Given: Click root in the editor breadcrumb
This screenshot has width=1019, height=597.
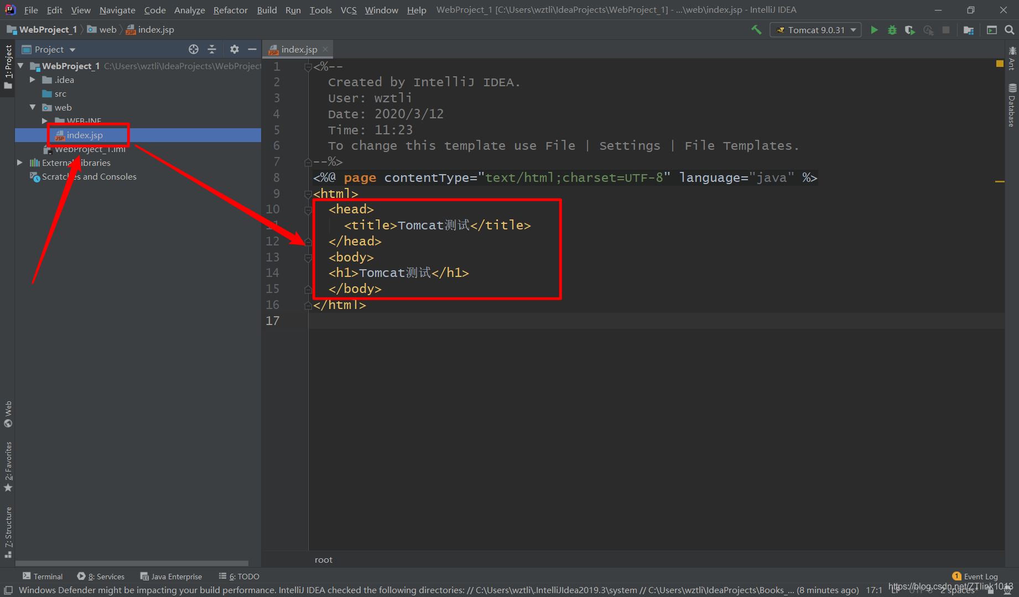Looking at the screenshot, I should [324, 559].
